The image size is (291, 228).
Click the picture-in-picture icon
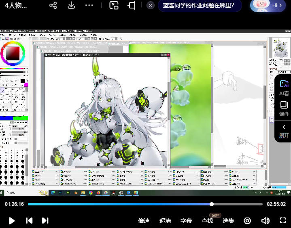(114, 5)
